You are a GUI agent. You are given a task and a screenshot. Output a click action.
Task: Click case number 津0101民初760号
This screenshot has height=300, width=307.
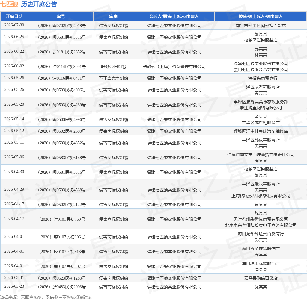(62, 219)
